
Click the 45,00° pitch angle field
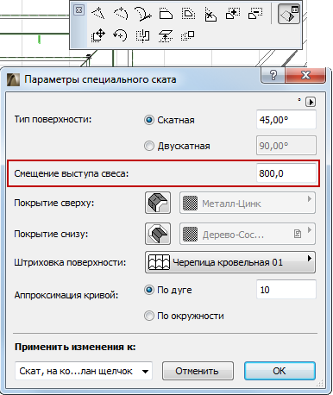coord(286,119)
